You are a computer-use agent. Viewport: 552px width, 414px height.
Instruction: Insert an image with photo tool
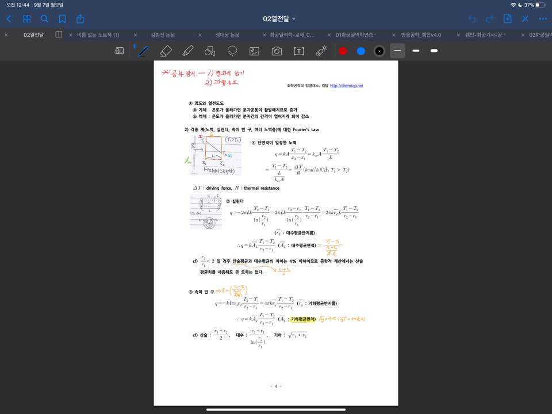254,51
